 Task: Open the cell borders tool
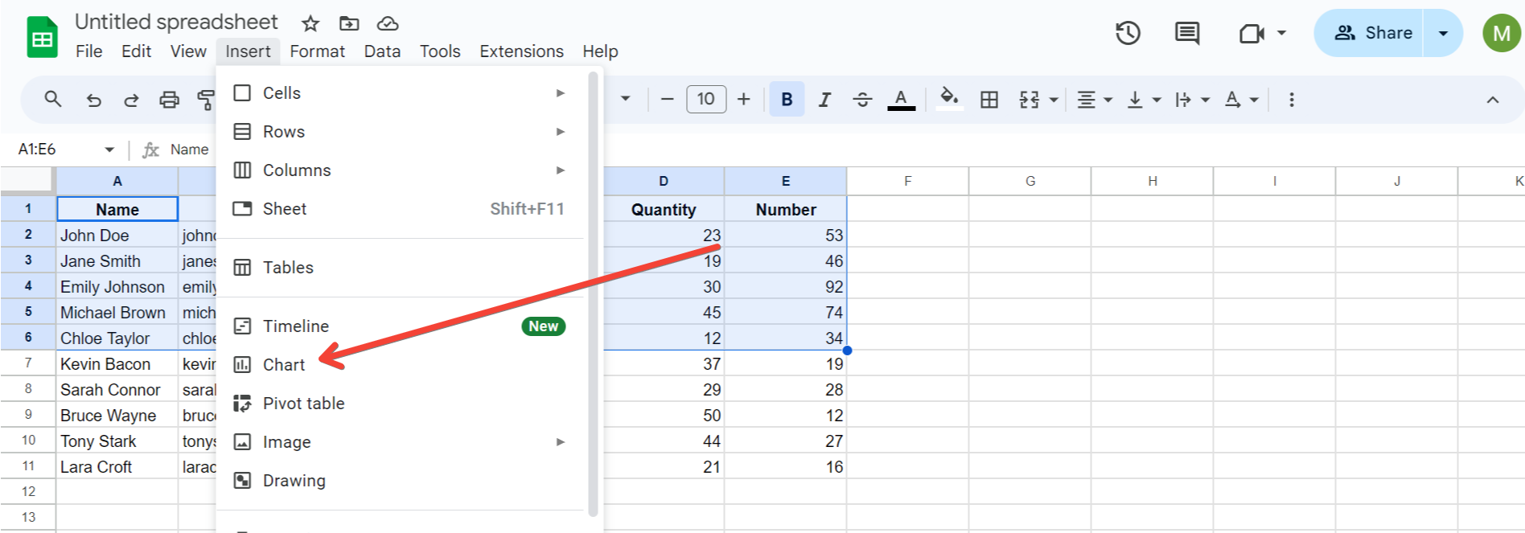point(989,100)
